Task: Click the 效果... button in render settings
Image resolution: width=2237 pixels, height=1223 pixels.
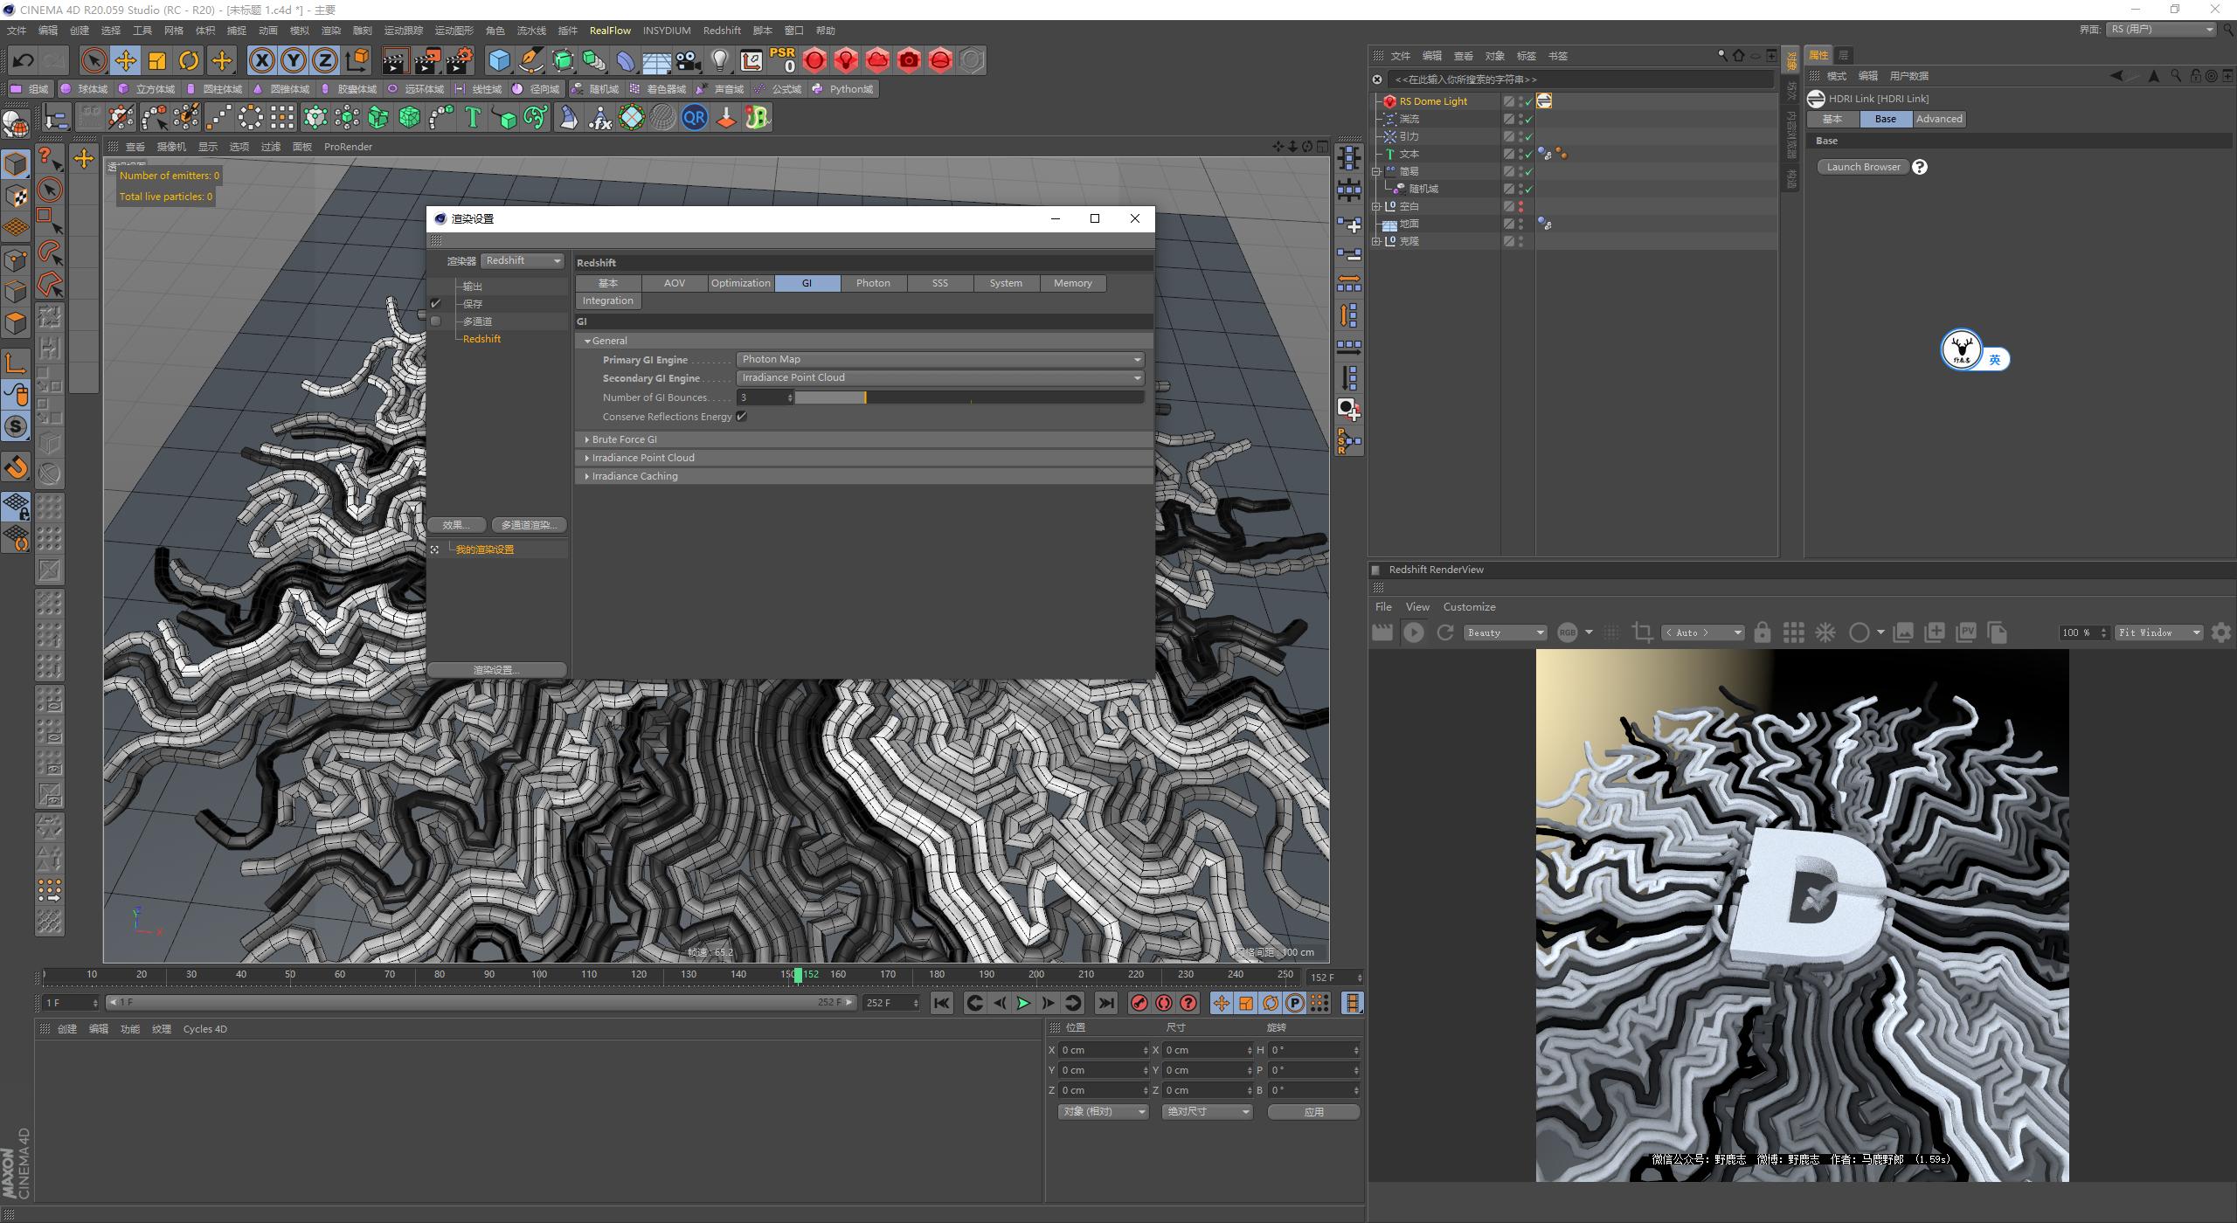Action: click(x=456, y=524)
